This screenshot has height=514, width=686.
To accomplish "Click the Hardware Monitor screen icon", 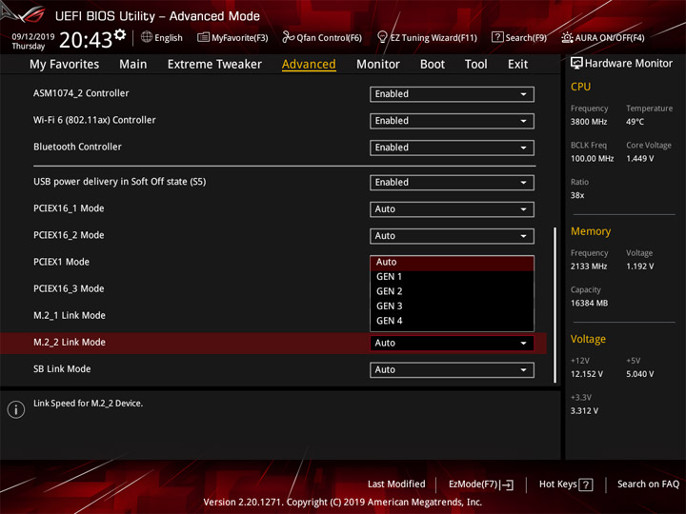I will point(576,63).
